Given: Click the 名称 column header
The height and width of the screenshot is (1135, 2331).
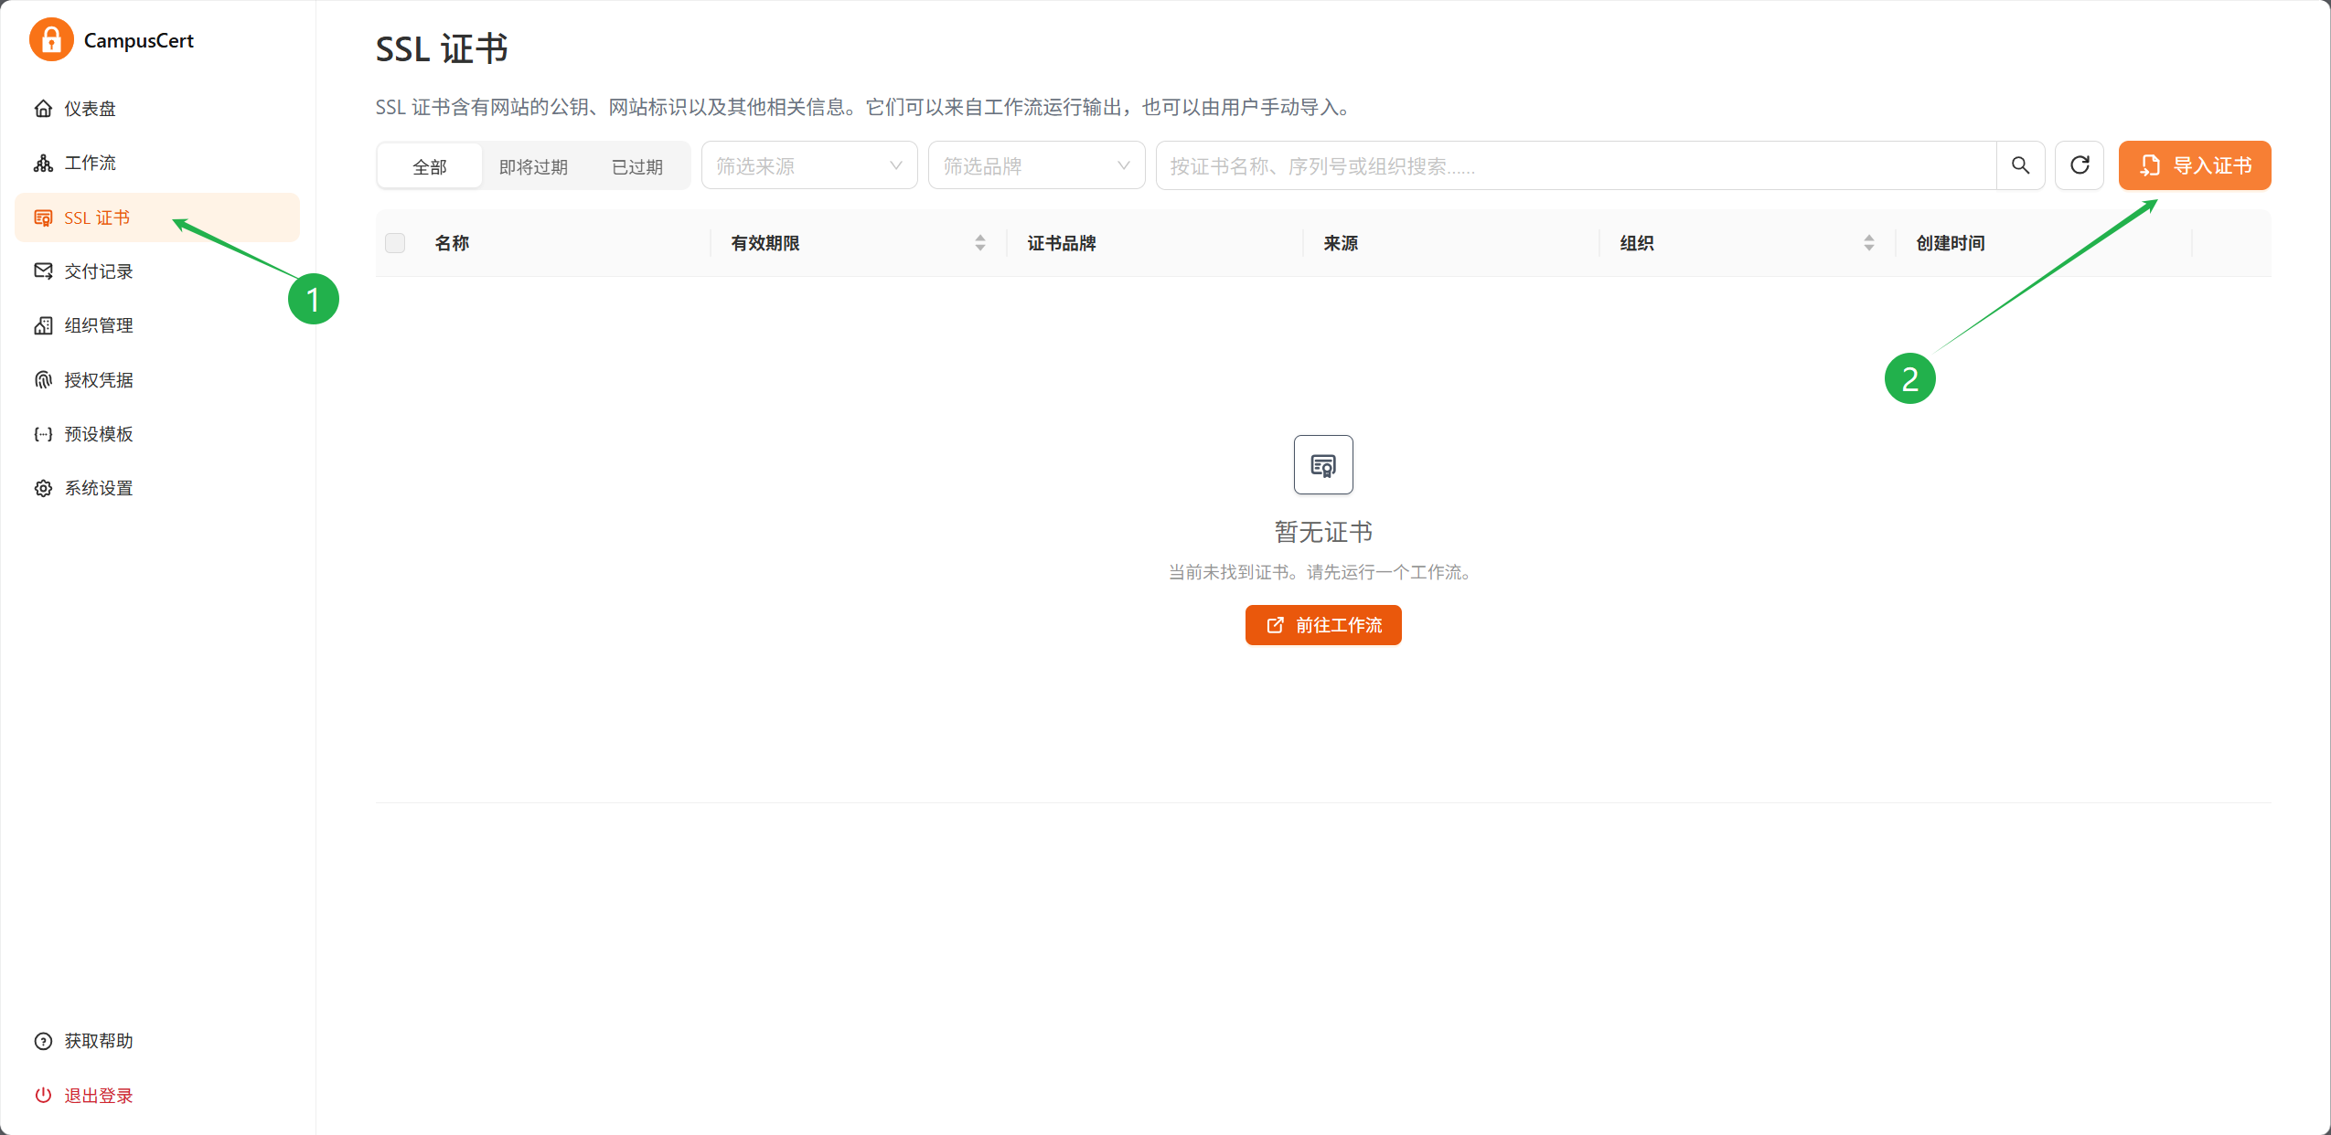Looking at the screenshot, I should point(452,243).
